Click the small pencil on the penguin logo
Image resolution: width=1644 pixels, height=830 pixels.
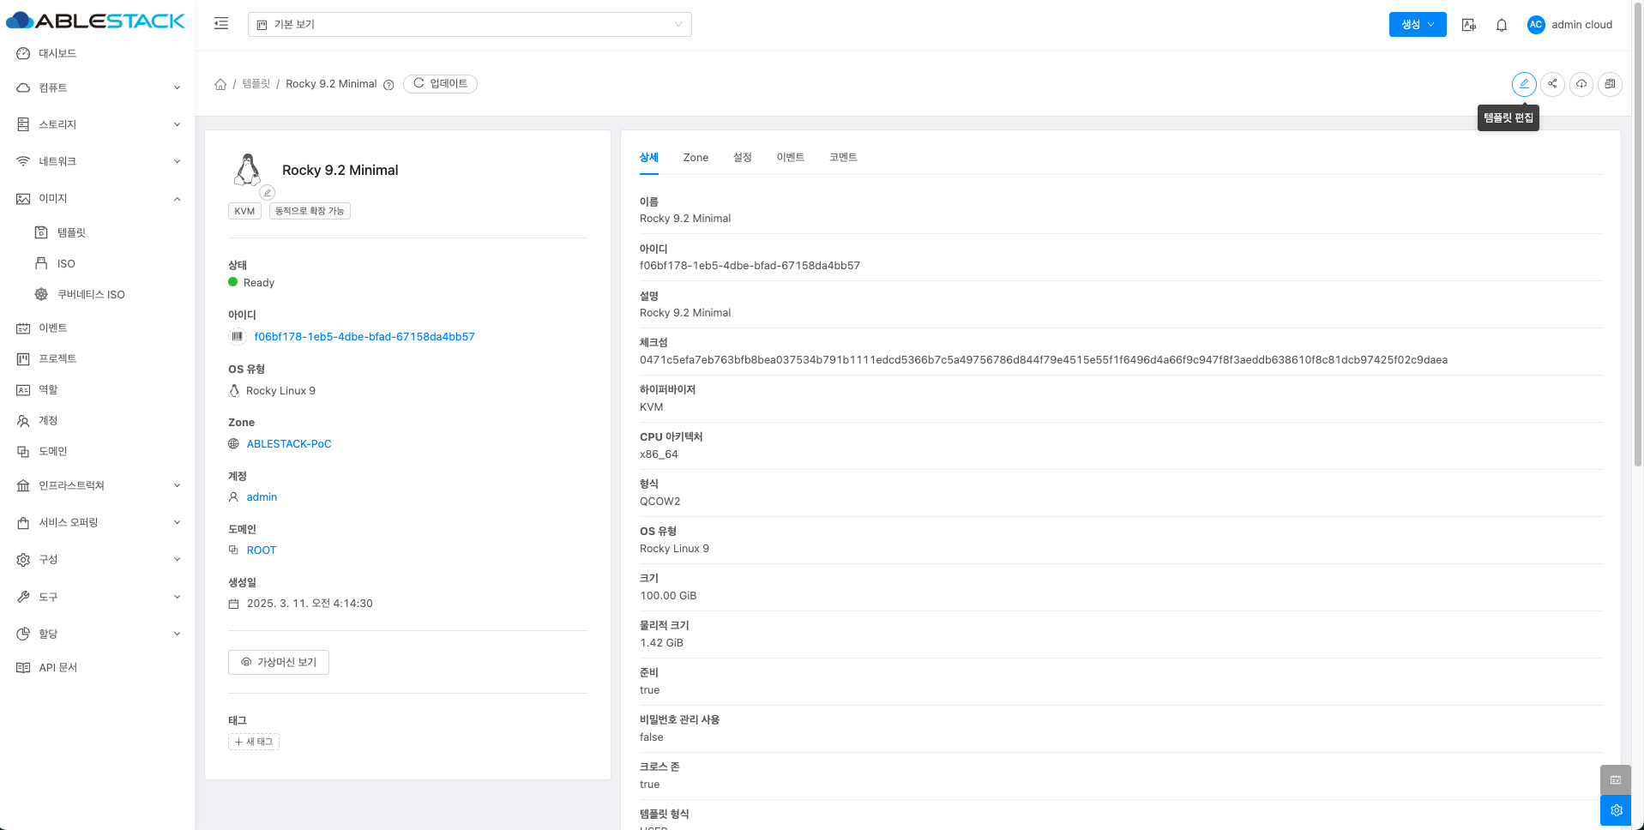(268, 193)
